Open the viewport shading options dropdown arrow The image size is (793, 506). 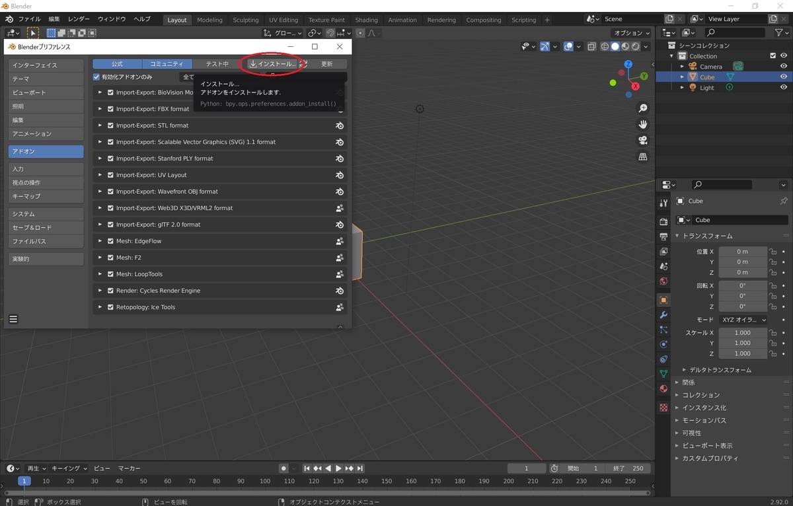(x=646, y=46)
